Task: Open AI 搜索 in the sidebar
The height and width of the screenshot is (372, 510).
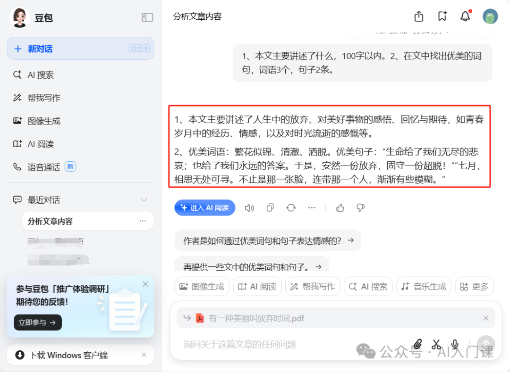Action: [x=40, y=75]
